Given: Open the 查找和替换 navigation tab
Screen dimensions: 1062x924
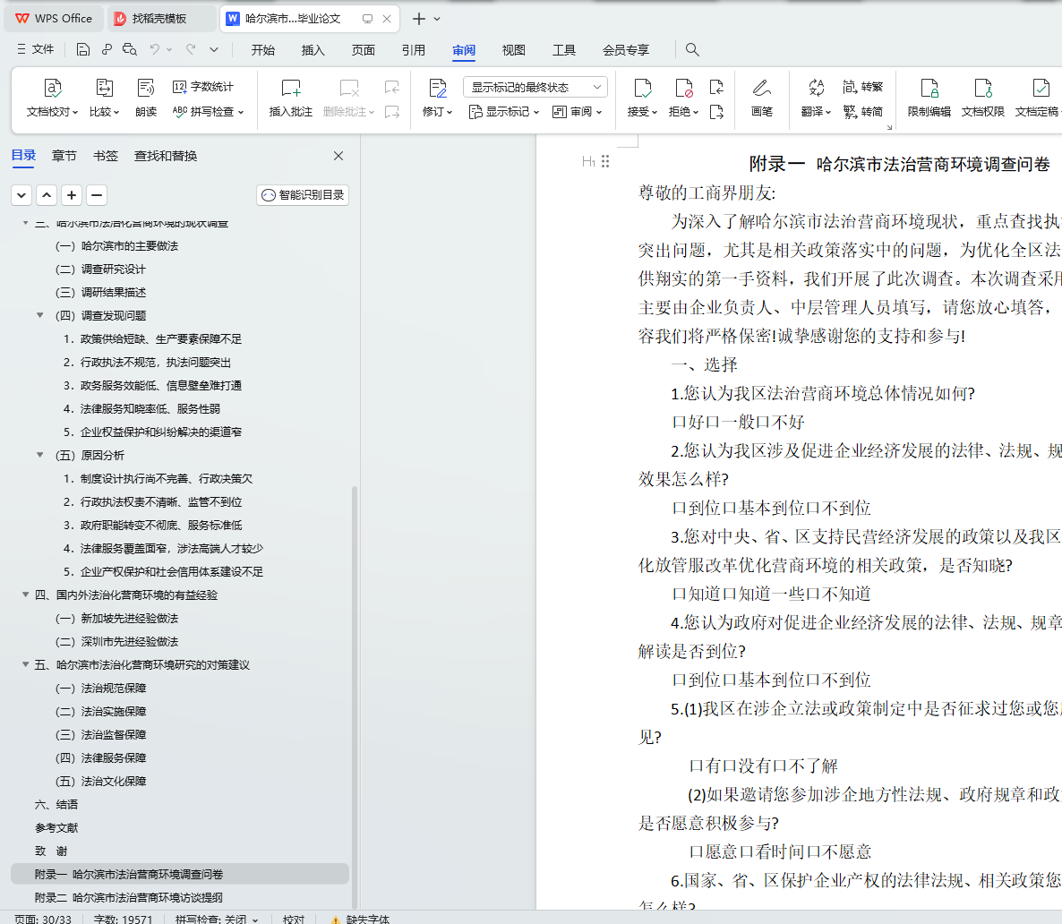Looking at the screenshot, I should pos(166,156).
